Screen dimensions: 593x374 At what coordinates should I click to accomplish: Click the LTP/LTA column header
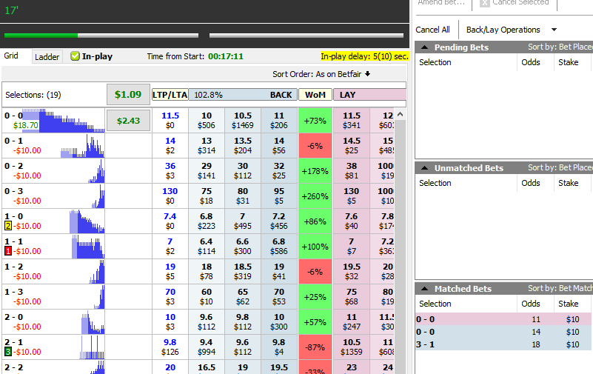point(170,95)
